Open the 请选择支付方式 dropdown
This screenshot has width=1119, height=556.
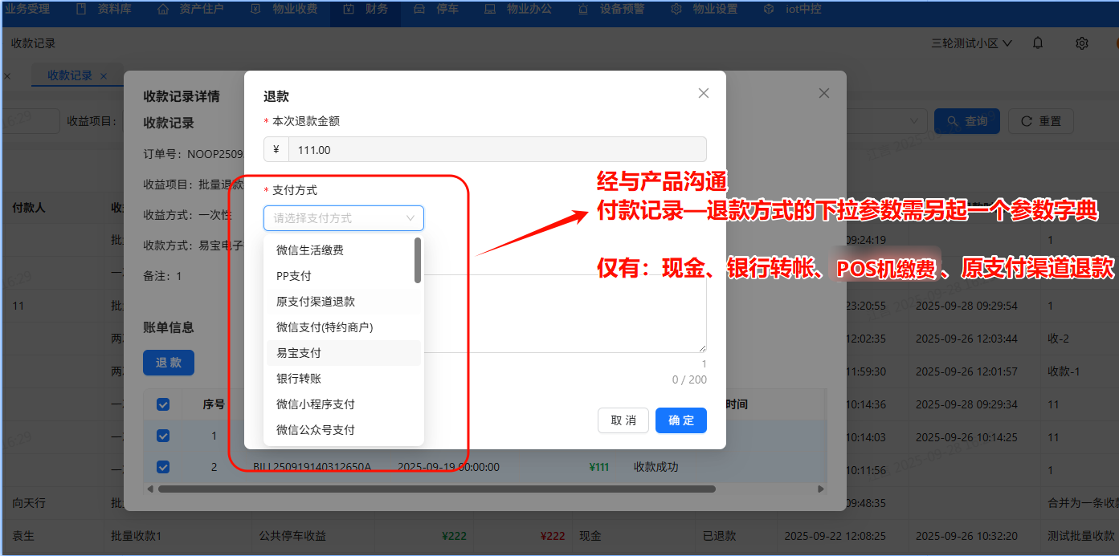[x=343, y=217]
